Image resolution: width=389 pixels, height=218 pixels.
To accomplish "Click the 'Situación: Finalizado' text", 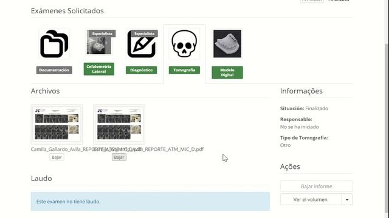I will tap(304, 108).
